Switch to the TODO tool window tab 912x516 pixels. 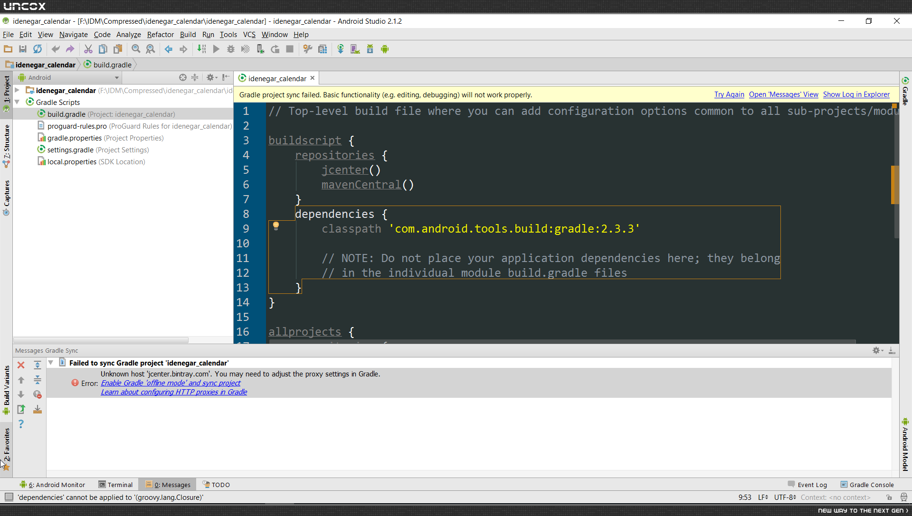coord(216,485)
